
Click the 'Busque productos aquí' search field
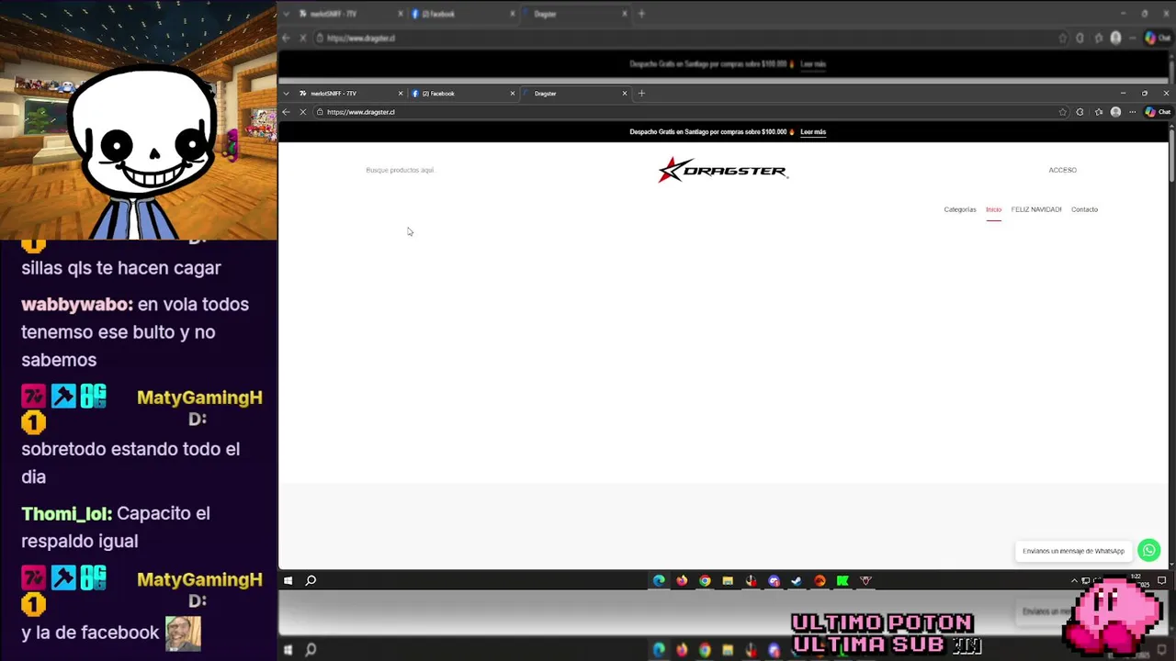tap(400, 170)
